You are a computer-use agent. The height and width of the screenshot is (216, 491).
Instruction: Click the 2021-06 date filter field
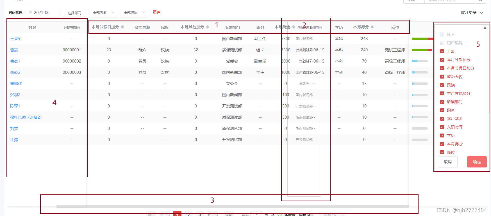pos(43,13)
